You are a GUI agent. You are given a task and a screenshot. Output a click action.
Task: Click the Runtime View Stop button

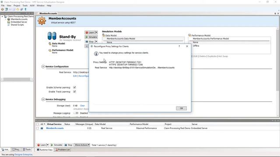pos(68,145)
